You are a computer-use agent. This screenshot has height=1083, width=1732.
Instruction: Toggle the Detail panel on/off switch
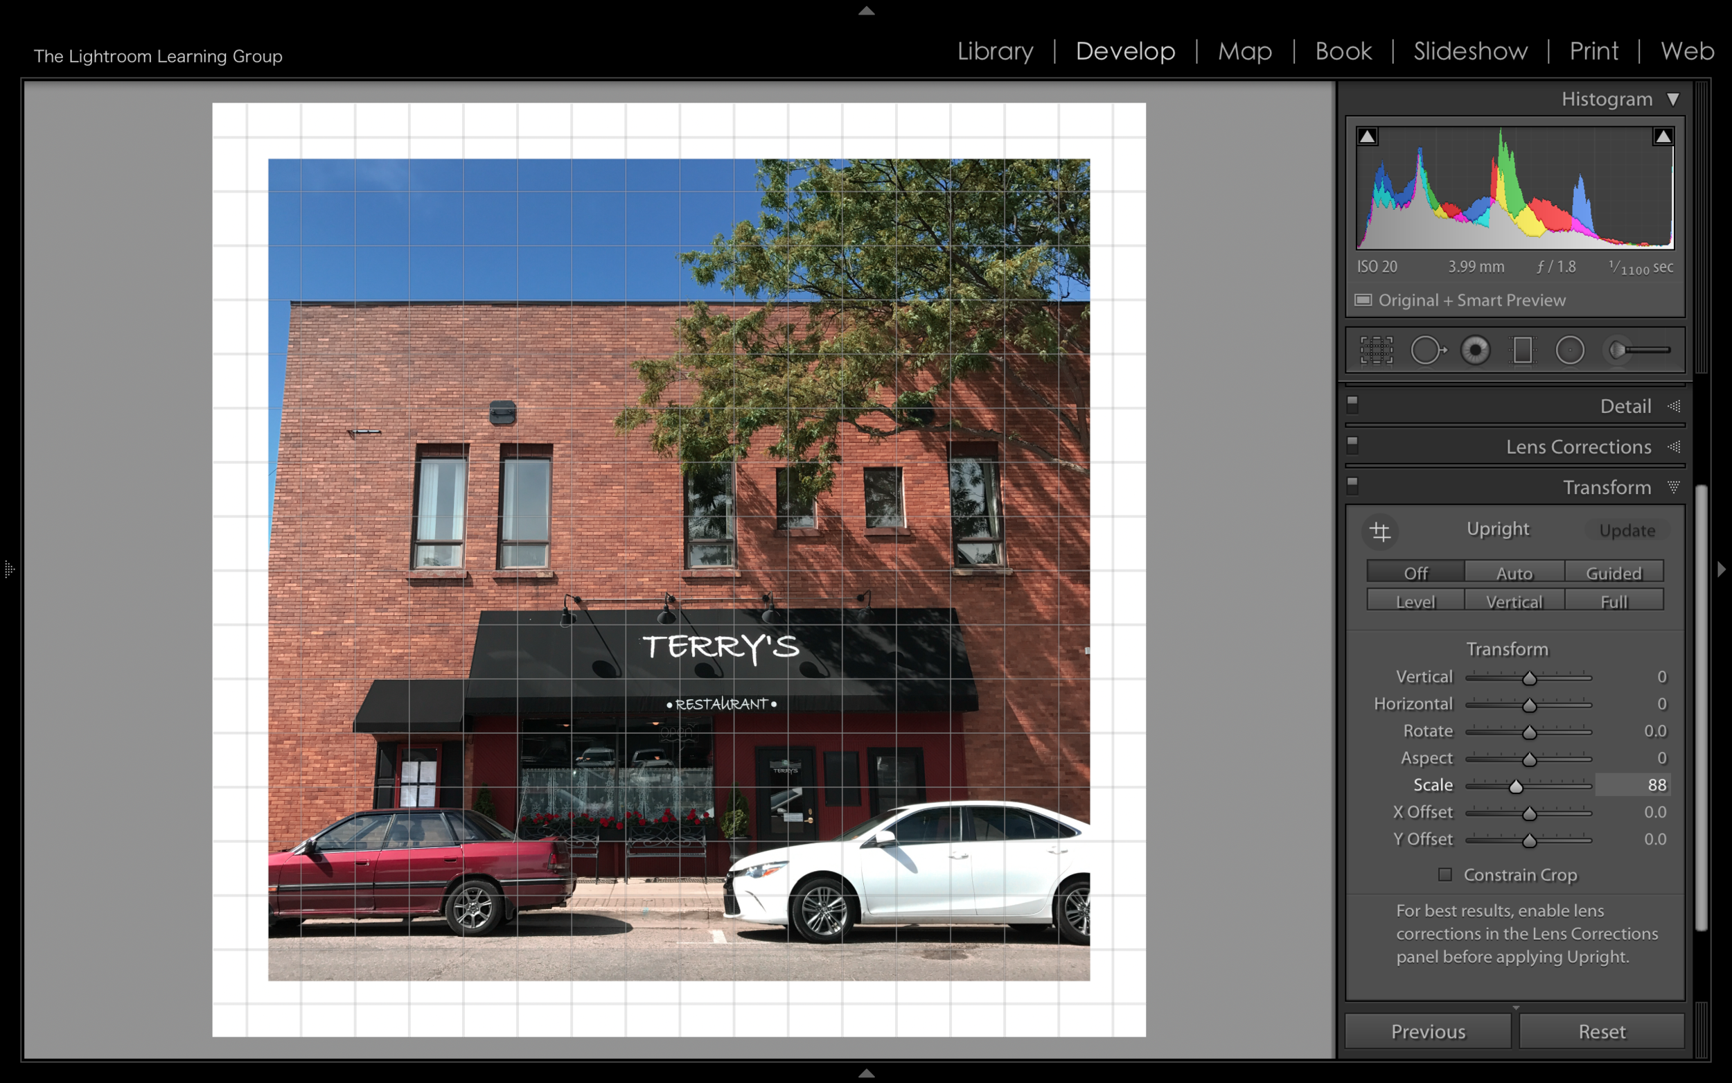(x=1352, y=404)
